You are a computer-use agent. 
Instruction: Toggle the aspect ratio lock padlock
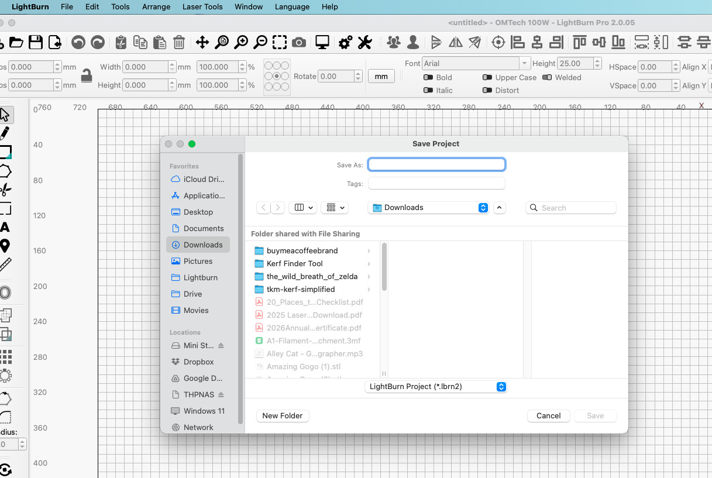click(87, 75)
